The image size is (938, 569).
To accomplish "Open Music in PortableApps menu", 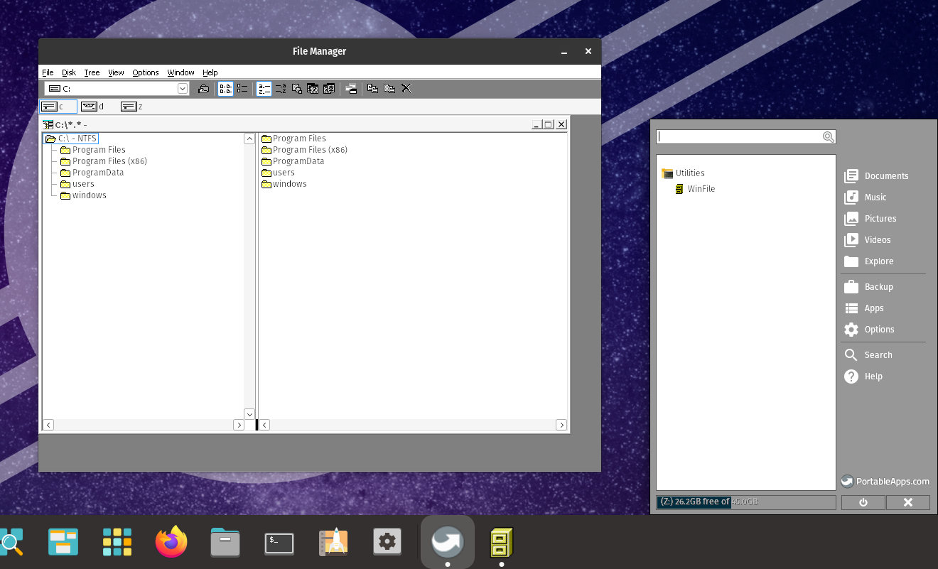I will (866, 197).
